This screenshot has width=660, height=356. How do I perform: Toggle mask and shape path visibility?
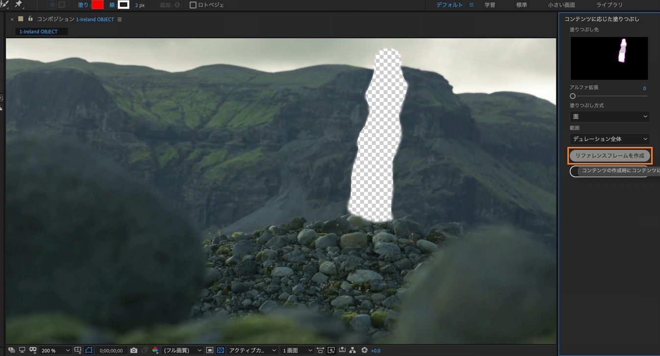(89, 350)
